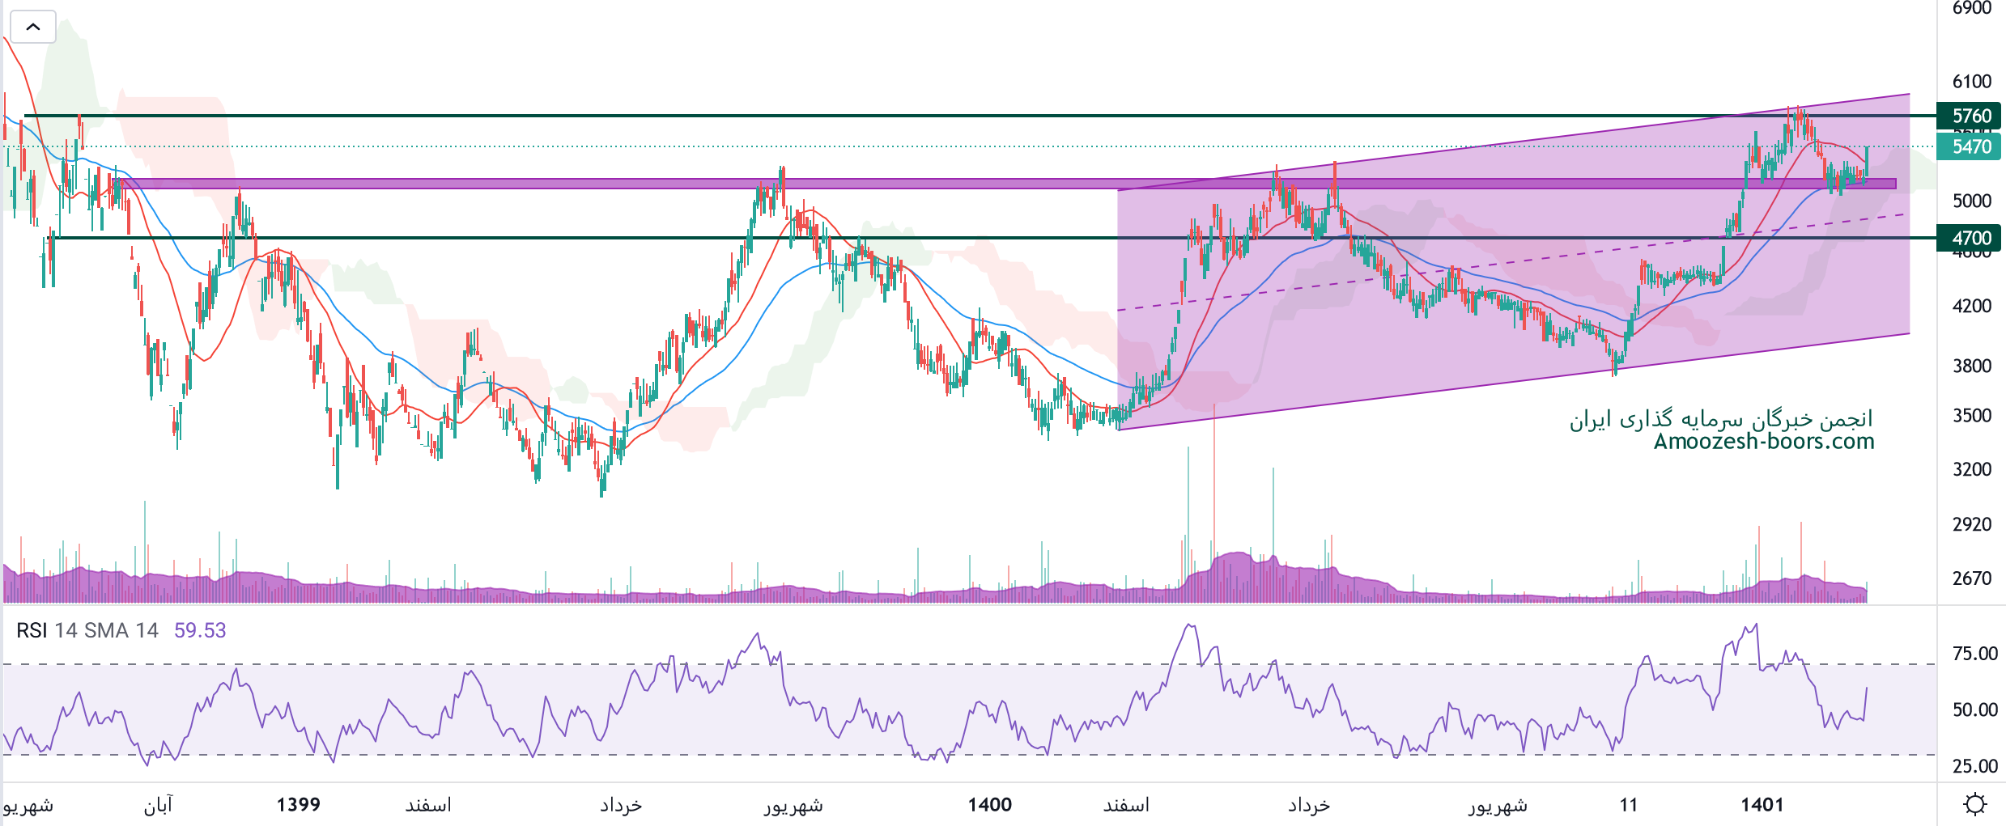Click the Amoozesh-boors.com watermark text
The width and height of the screenshot is (2006, 826).
[1763, 442]
